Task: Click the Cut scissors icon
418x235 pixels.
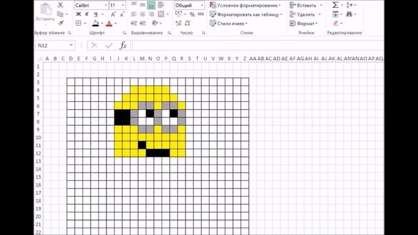Action: coord(61,5)
